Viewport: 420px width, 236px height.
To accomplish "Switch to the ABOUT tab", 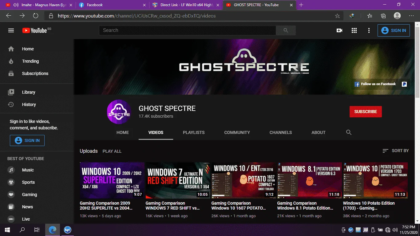I will pyautogui.click(x=319, y=132).
